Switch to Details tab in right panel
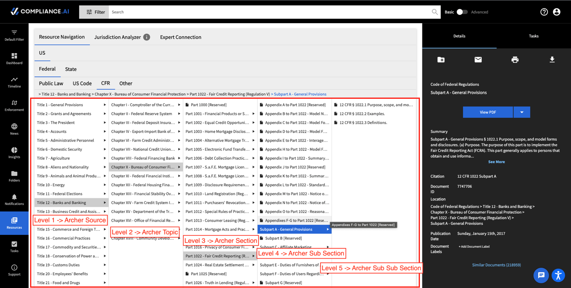The width and height of the screenshot is (571, 288). (459, 36)
